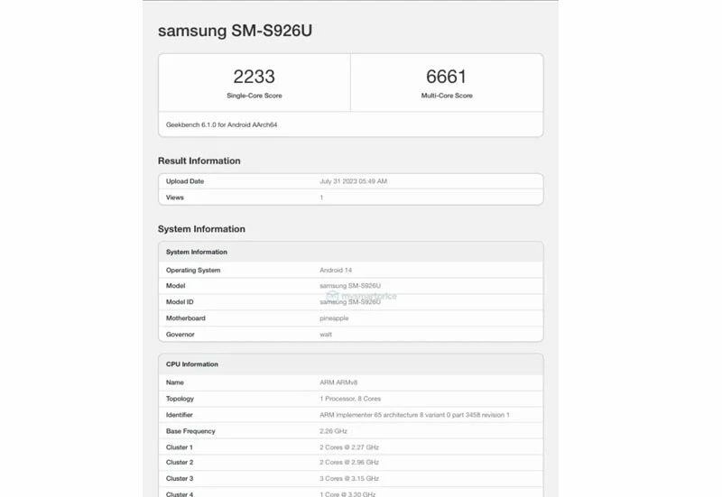Screen dimensions: 722x497
Task: Click the 'pineapple' motherboard value
Action: (334, 318)
